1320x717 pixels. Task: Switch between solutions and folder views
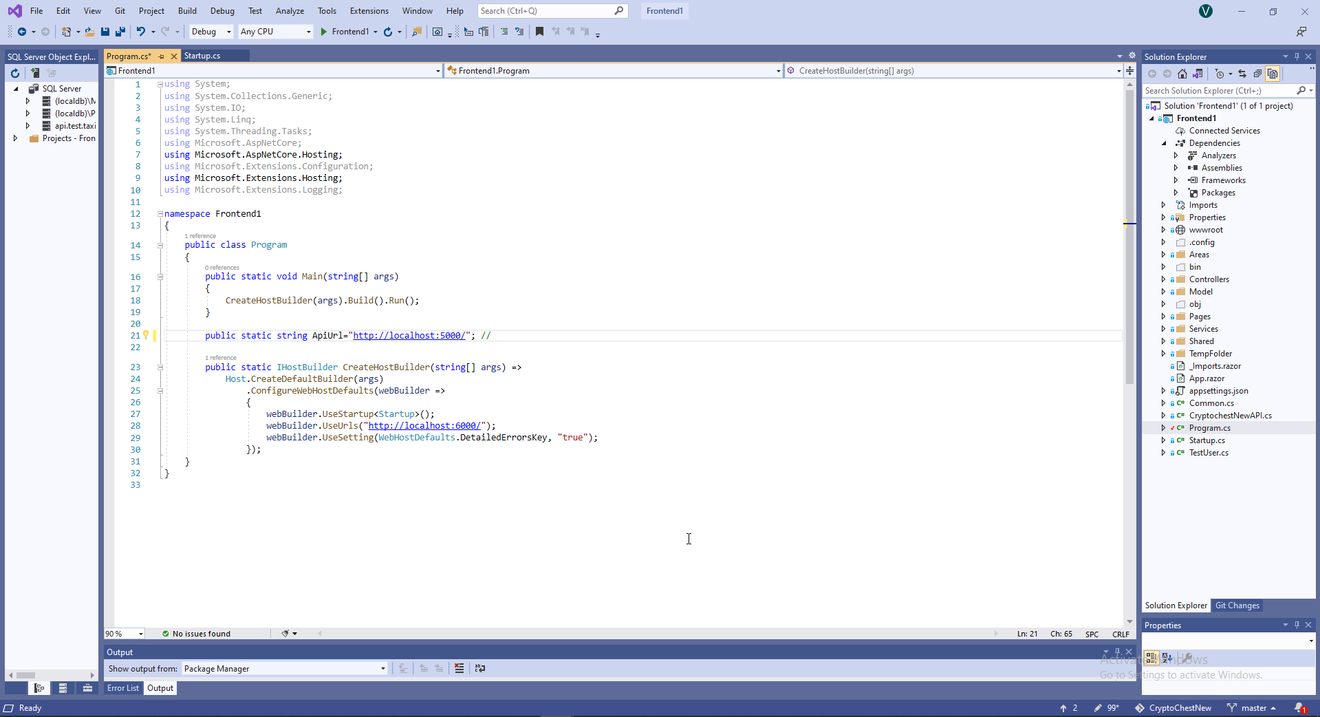pyautogui.click(x=1198, y=74)
